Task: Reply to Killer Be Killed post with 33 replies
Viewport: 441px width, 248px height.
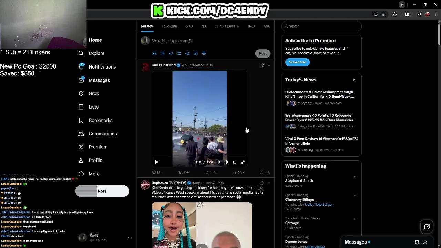Action: (x=156, y=172)
